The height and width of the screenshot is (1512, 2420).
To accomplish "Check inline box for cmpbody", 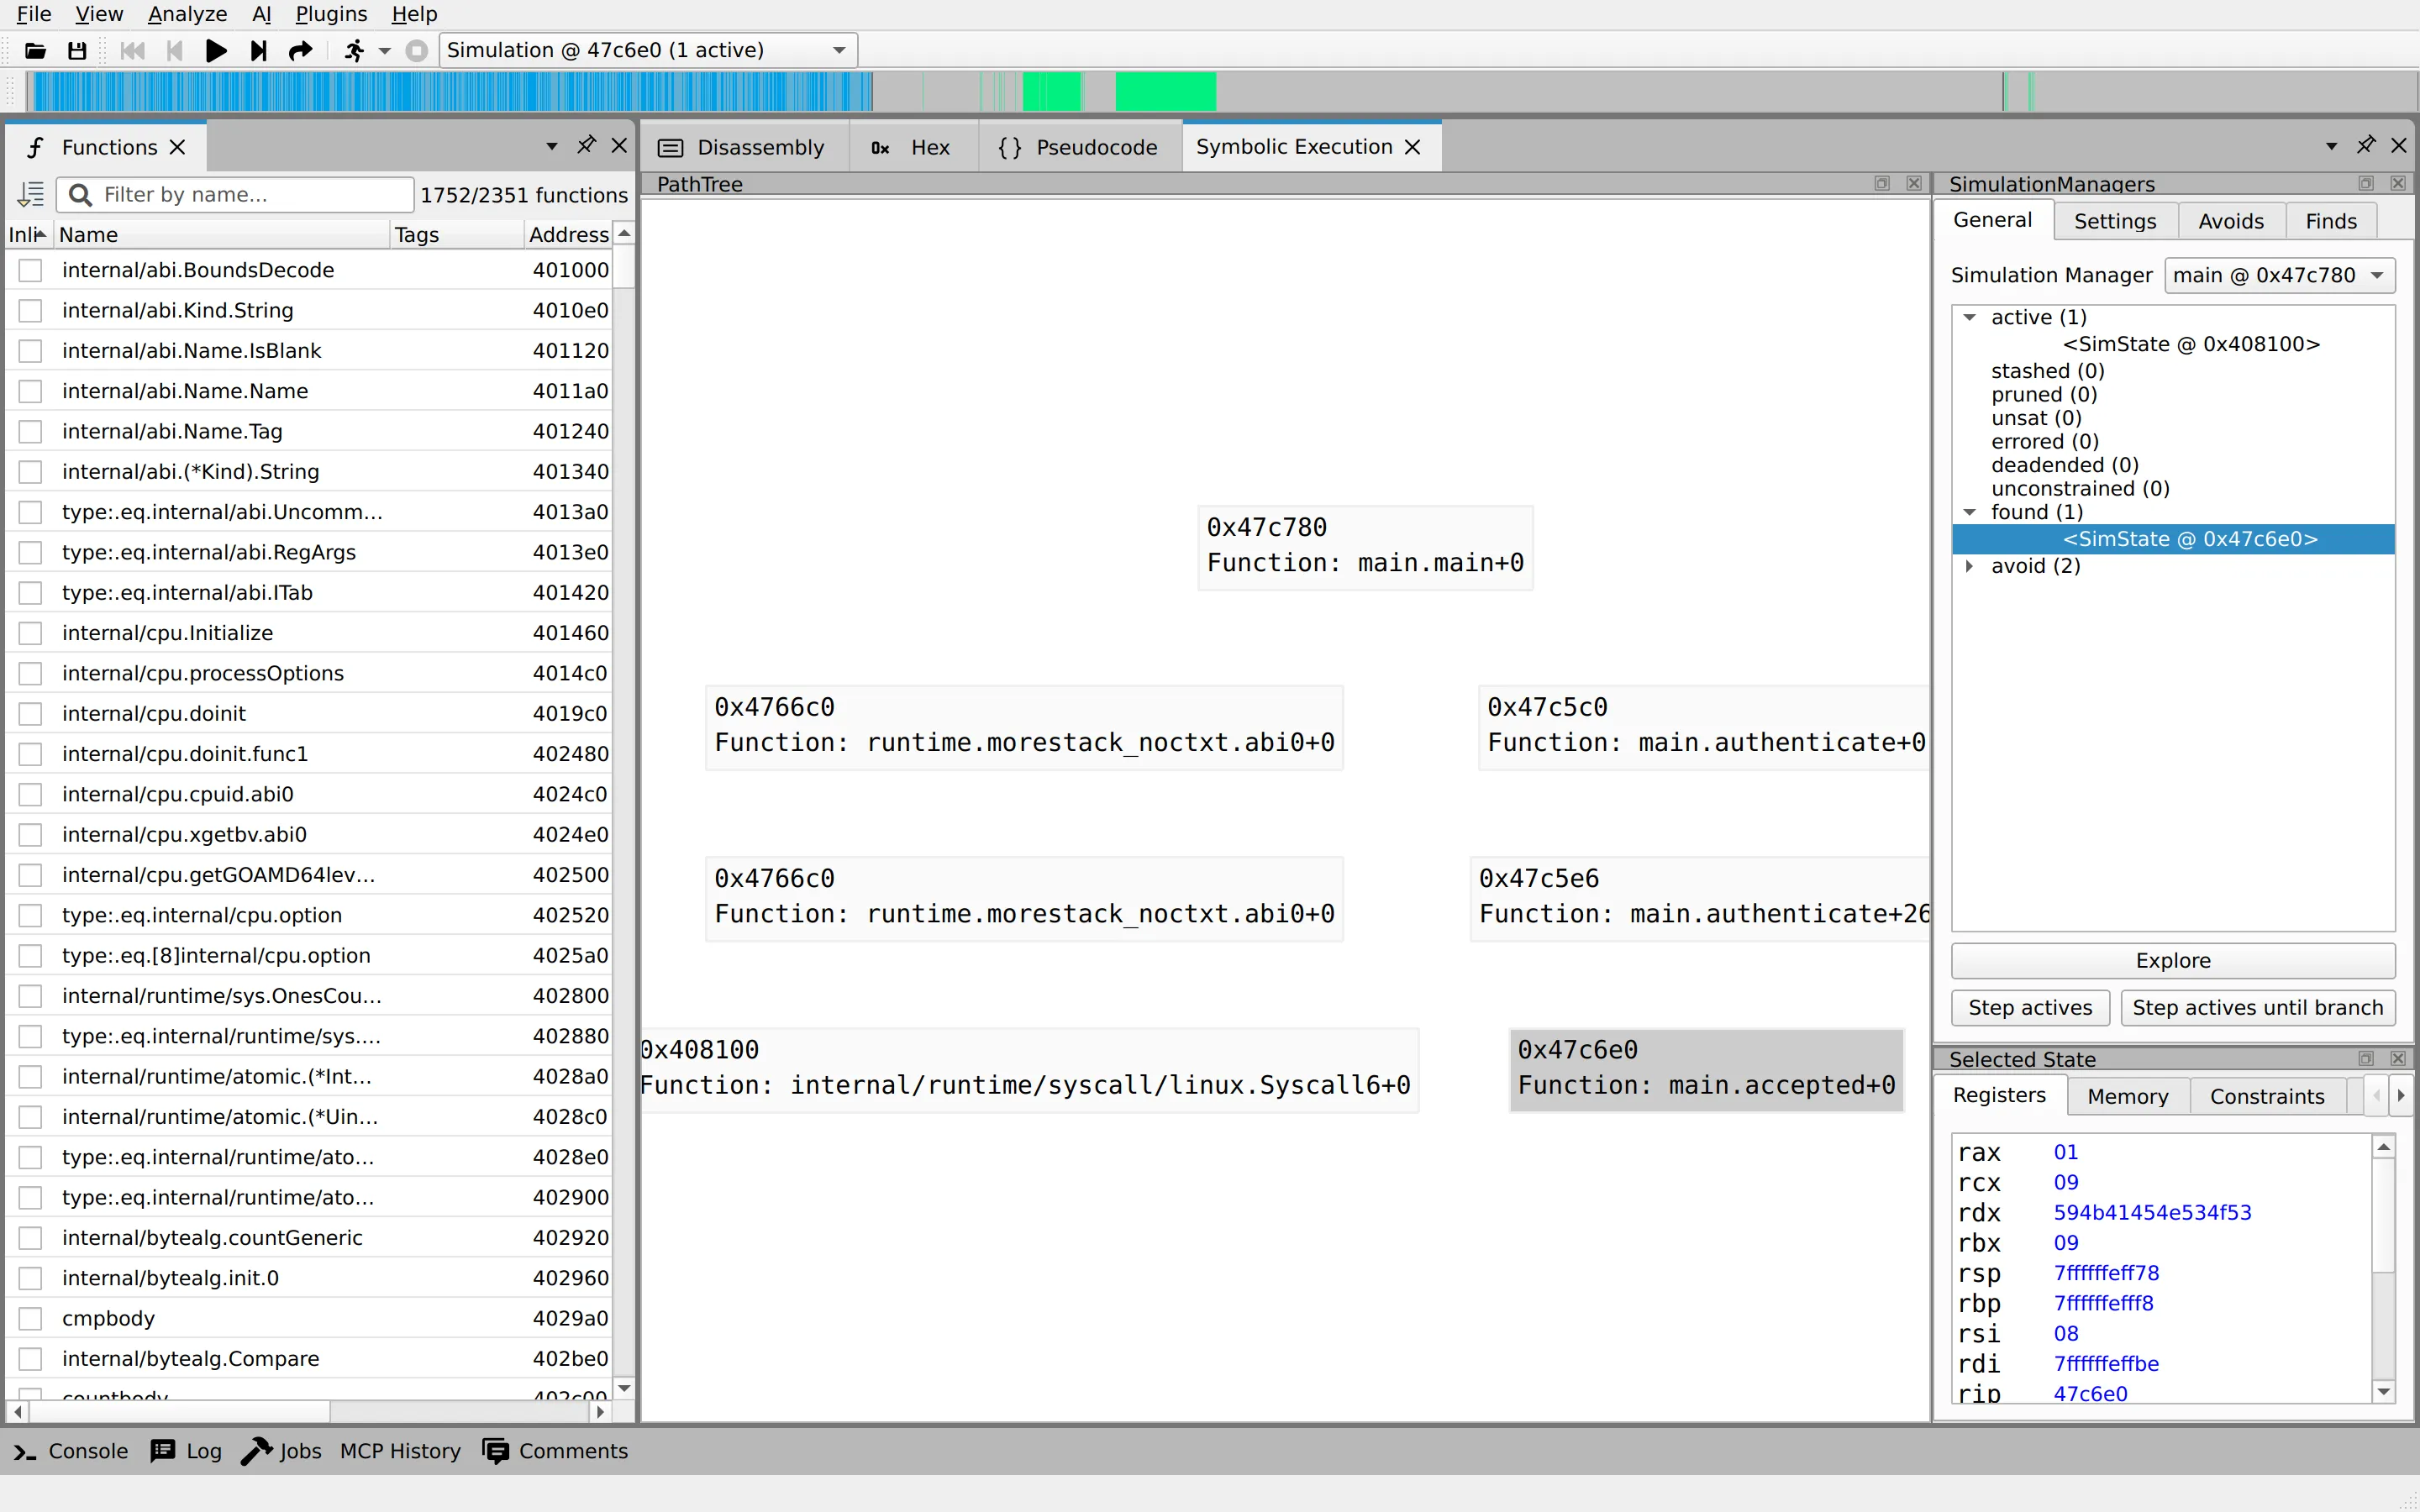I will 31,1318.
